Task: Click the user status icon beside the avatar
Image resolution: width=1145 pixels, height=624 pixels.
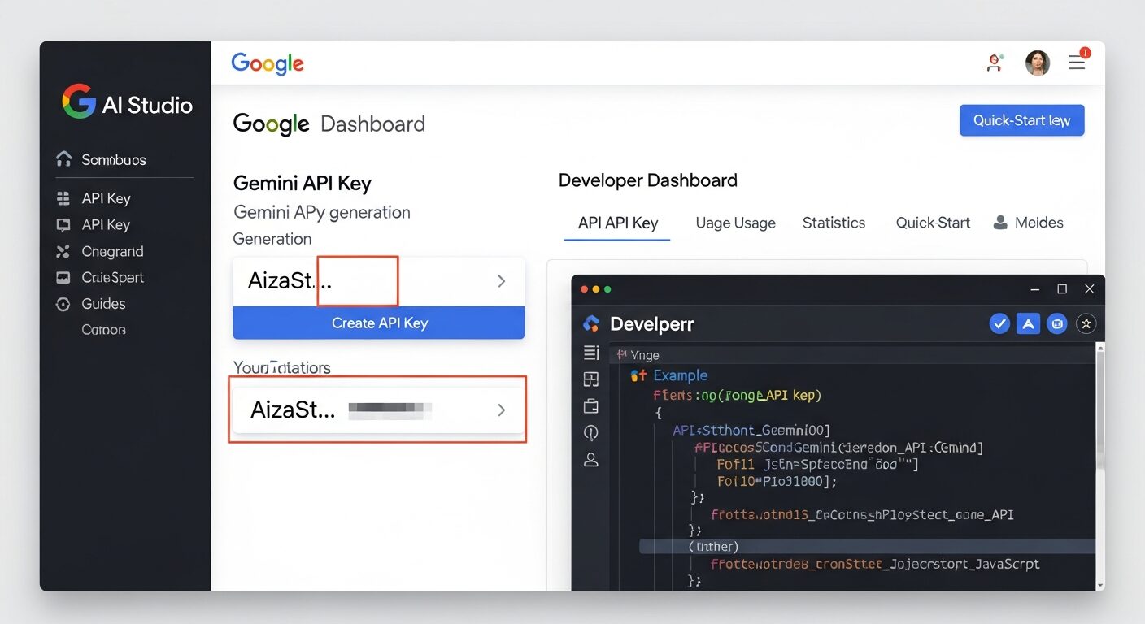Action: point(995,63)
